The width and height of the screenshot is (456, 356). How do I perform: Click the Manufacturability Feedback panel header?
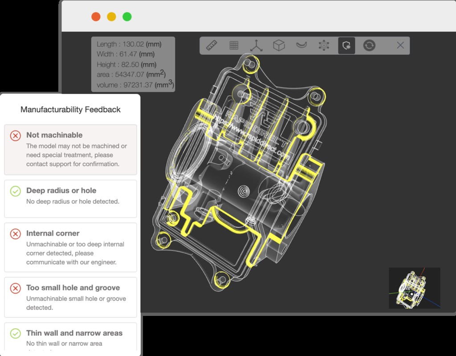(x=70, y=109)
